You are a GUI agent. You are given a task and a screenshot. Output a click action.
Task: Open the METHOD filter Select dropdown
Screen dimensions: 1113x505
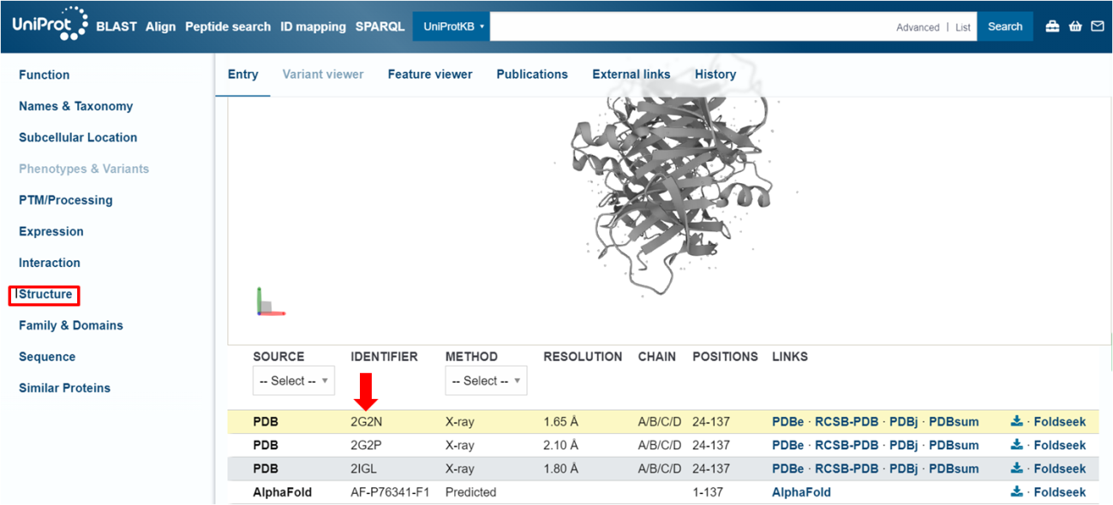point(486,381)
